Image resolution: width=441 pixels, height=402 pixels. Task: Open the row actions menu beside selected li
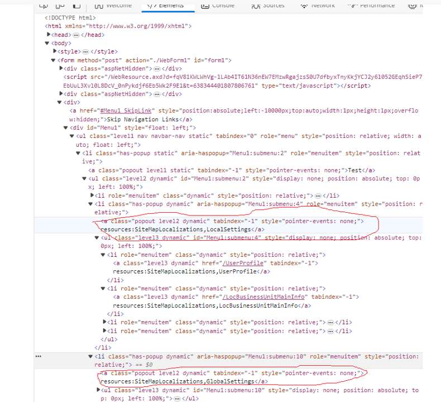click(39, 356)
